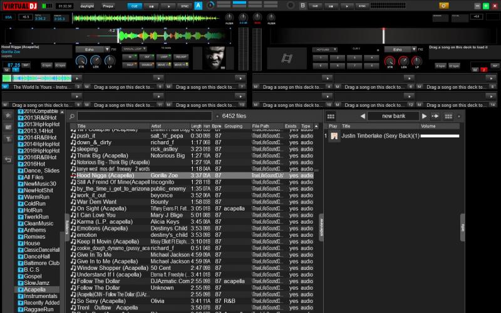Image resolution: width=501 pixels, height=313 pixels.
Task: Open the Echo effect dropdown on deck A
Action: point(106,49)
